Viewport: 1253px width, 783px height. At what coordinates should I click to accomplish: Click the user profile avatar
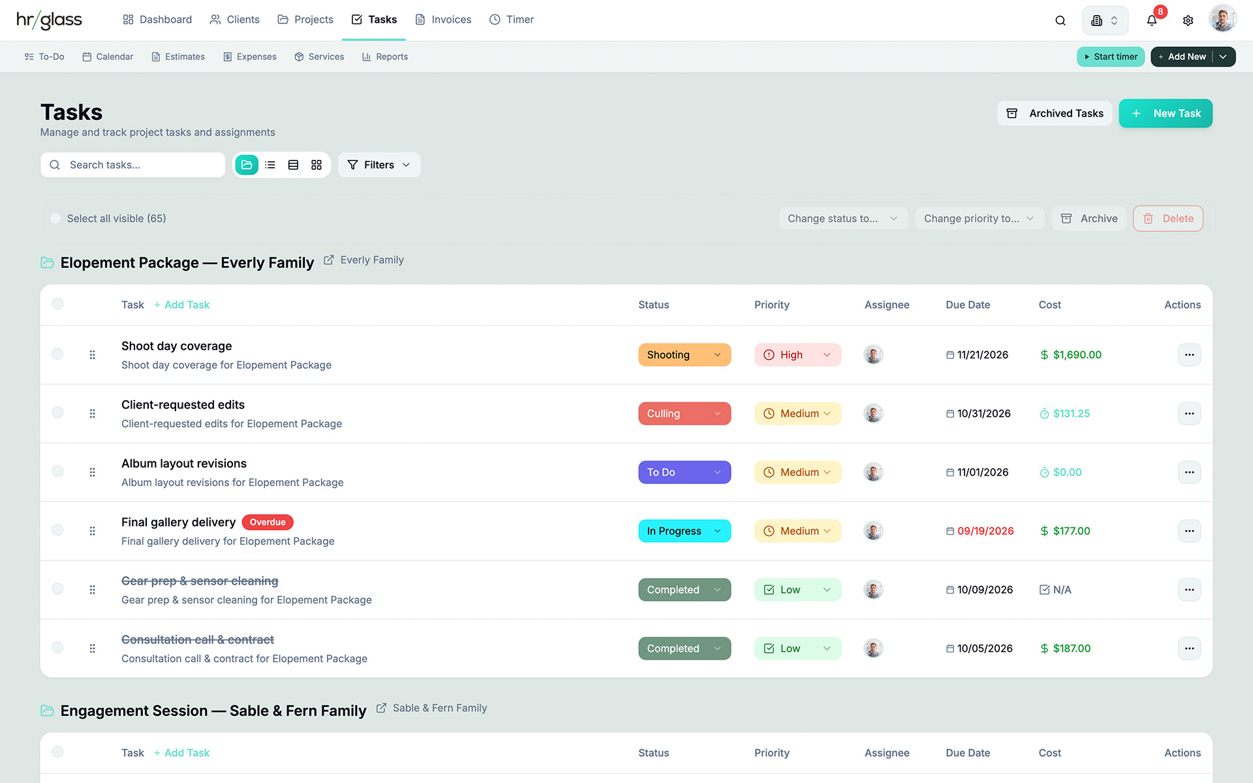pyautogui.click(x=1222, y=19)
